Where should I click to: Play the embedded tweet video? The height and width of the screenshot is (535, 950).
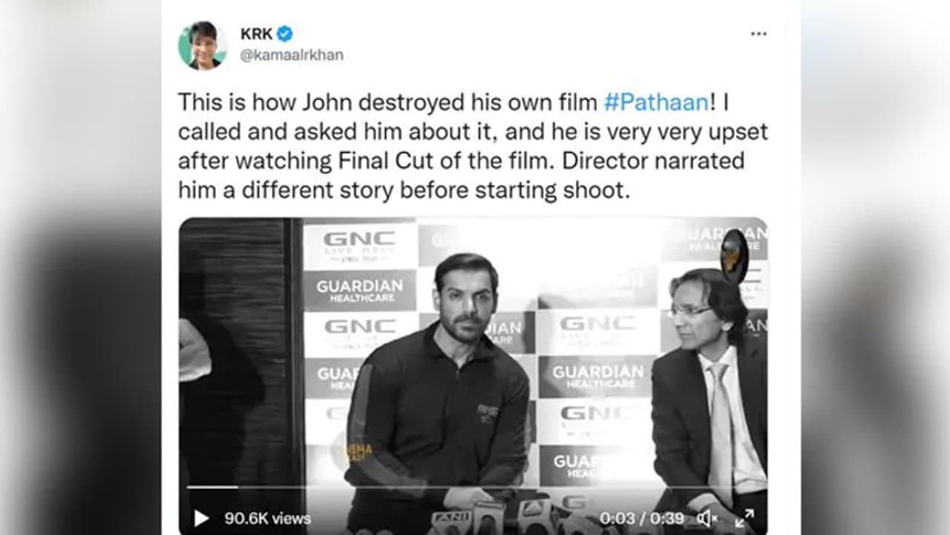coord(201,518)
